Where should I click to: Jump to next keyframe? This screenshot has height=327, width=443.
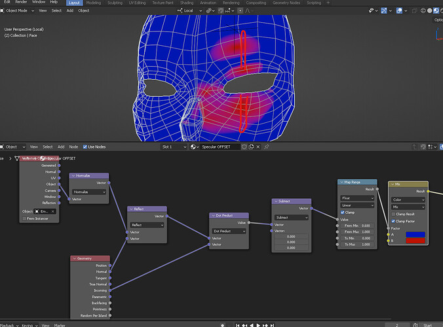[265, 325]
